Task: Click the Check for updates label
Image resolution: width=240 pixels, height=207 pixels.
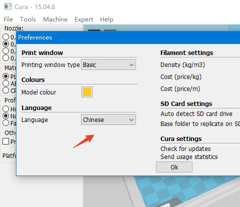Action: coord(185,148)
